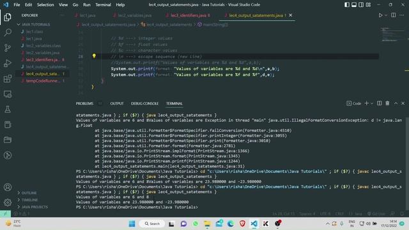
Task: Open the Go menu
Action: 75,4
